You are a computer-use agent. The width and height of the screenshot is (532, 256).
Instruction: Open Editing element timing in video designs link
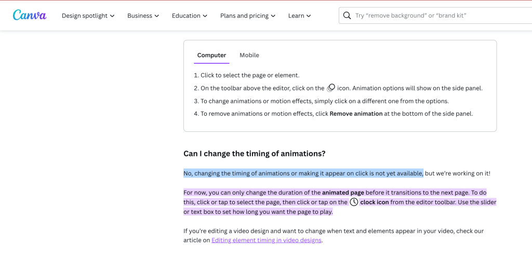click(267, 240)
